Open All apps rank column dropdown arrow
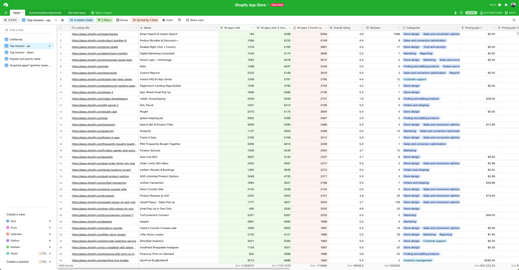This screenshot has width=519, height=270. click(x=253, y=28)
